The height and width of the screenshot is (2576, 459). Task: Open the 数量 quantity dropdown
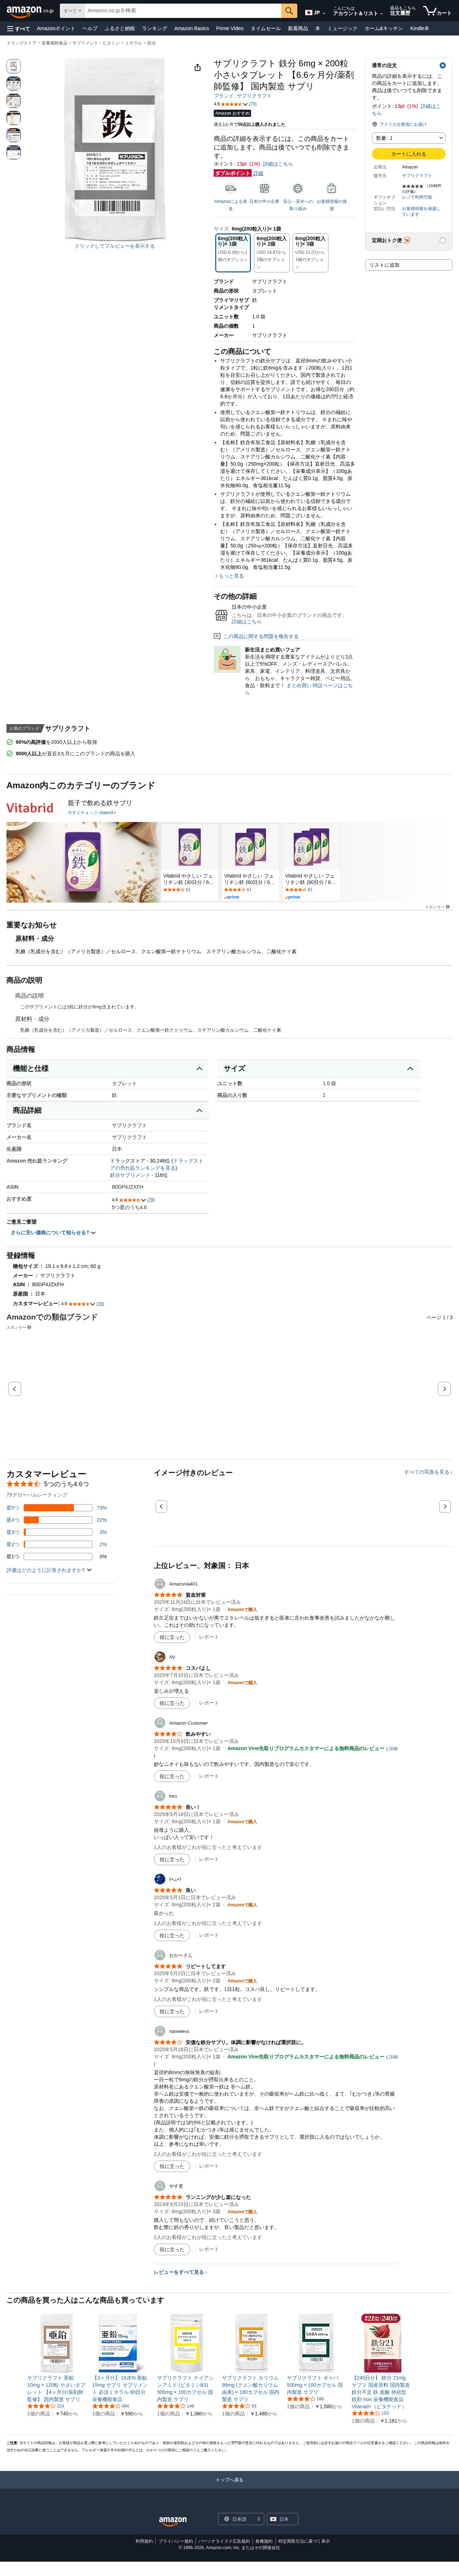click(x=408, y=138)
